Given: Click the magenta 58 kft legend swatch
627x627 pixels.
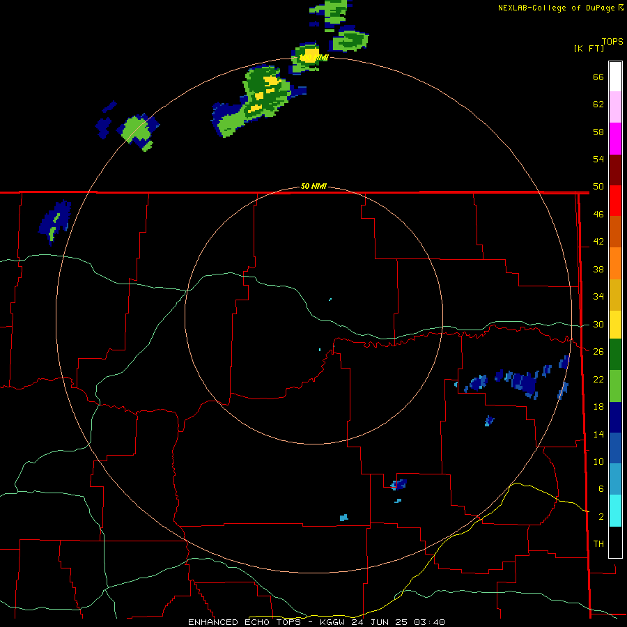Looking at the screenshot, I should [615, 139].
